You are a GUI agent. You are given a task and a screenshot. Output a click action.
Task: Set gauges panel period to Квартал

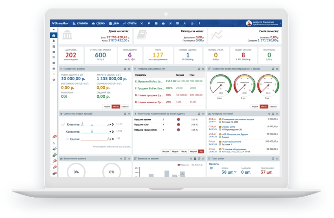pos(273,107)
